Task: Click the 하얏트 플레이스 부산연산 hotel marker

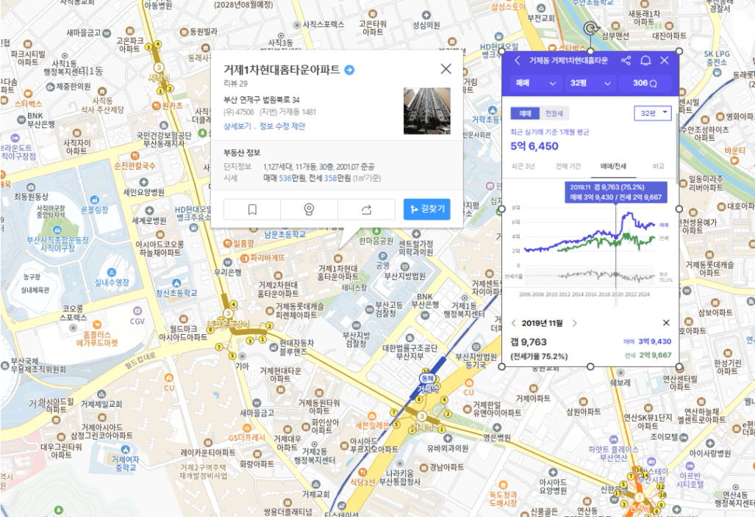Action: pos(613,440)
